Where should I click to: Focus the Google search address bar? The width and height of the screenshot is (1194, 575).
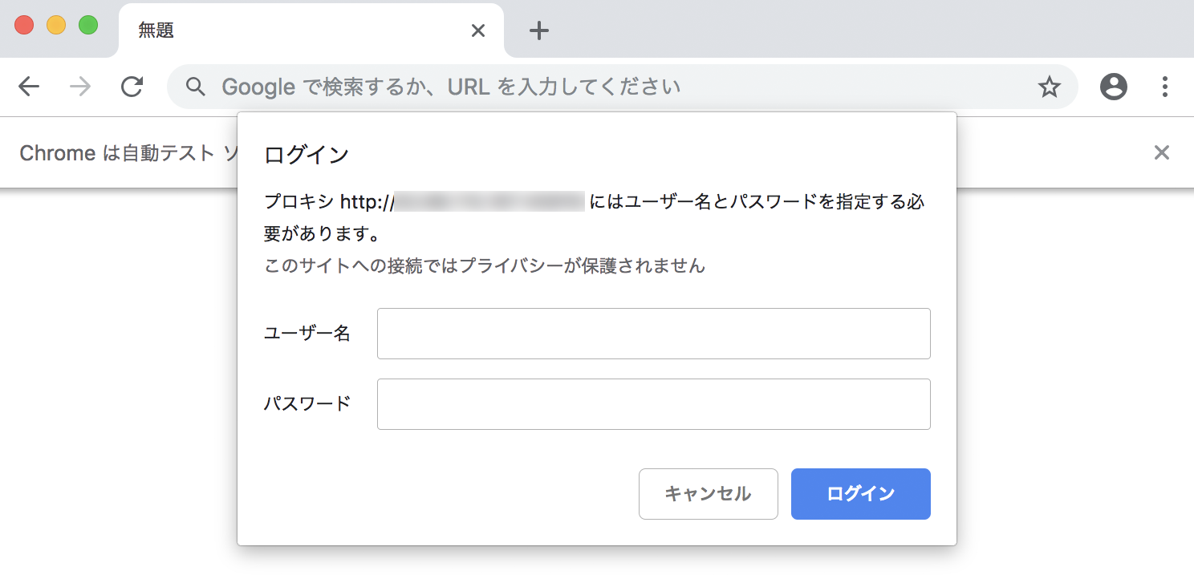point(562,86)
